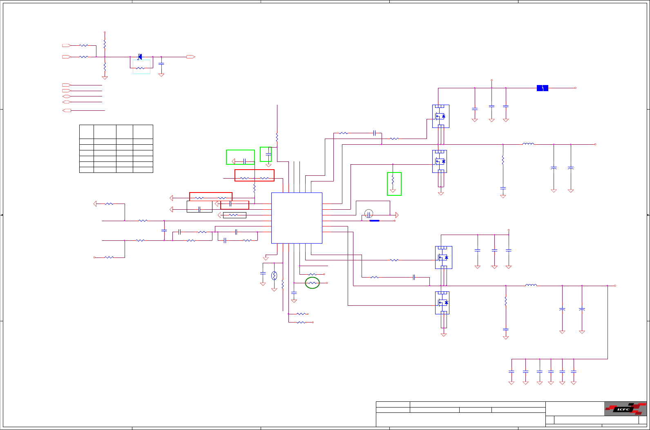
Task: Select the oval thermistor symbol below the IC
Action: pyautogui.click(x=274, y=276)
